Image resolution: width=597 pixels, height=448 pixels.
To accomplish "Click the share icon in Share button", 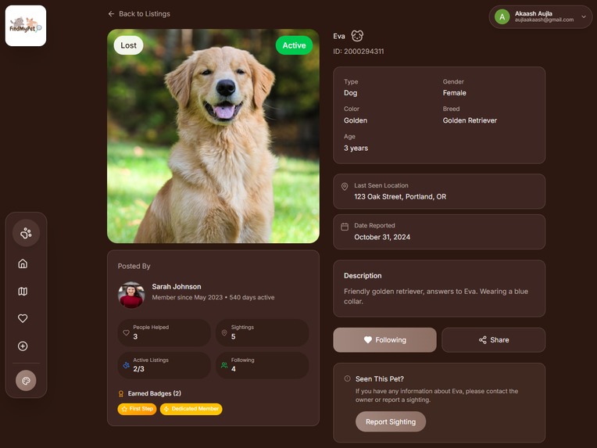I will [483, 340].
